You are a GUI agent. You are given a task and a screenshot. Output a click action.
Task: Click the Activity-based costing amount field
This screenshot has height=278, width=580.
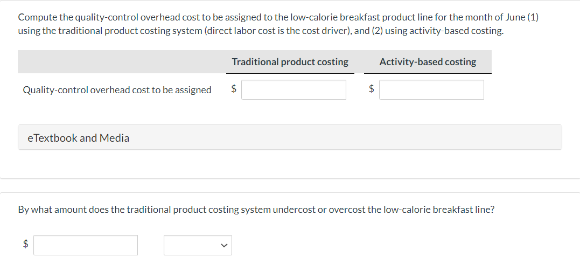pos(431,89)
